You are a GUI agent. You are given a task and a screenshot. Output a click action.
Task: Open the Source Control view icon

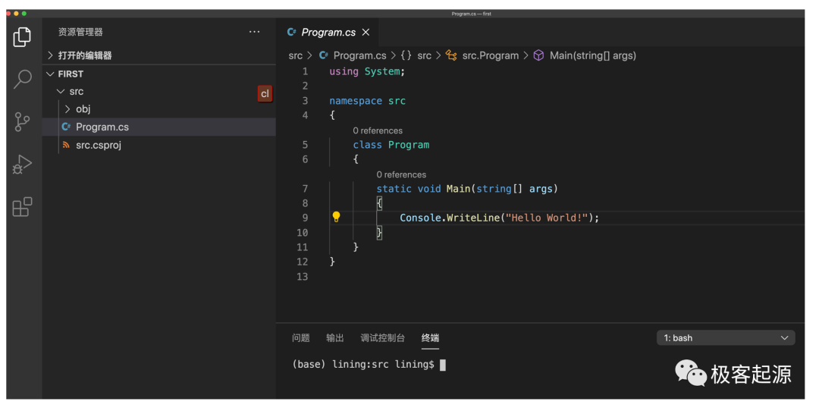(23, 121)
